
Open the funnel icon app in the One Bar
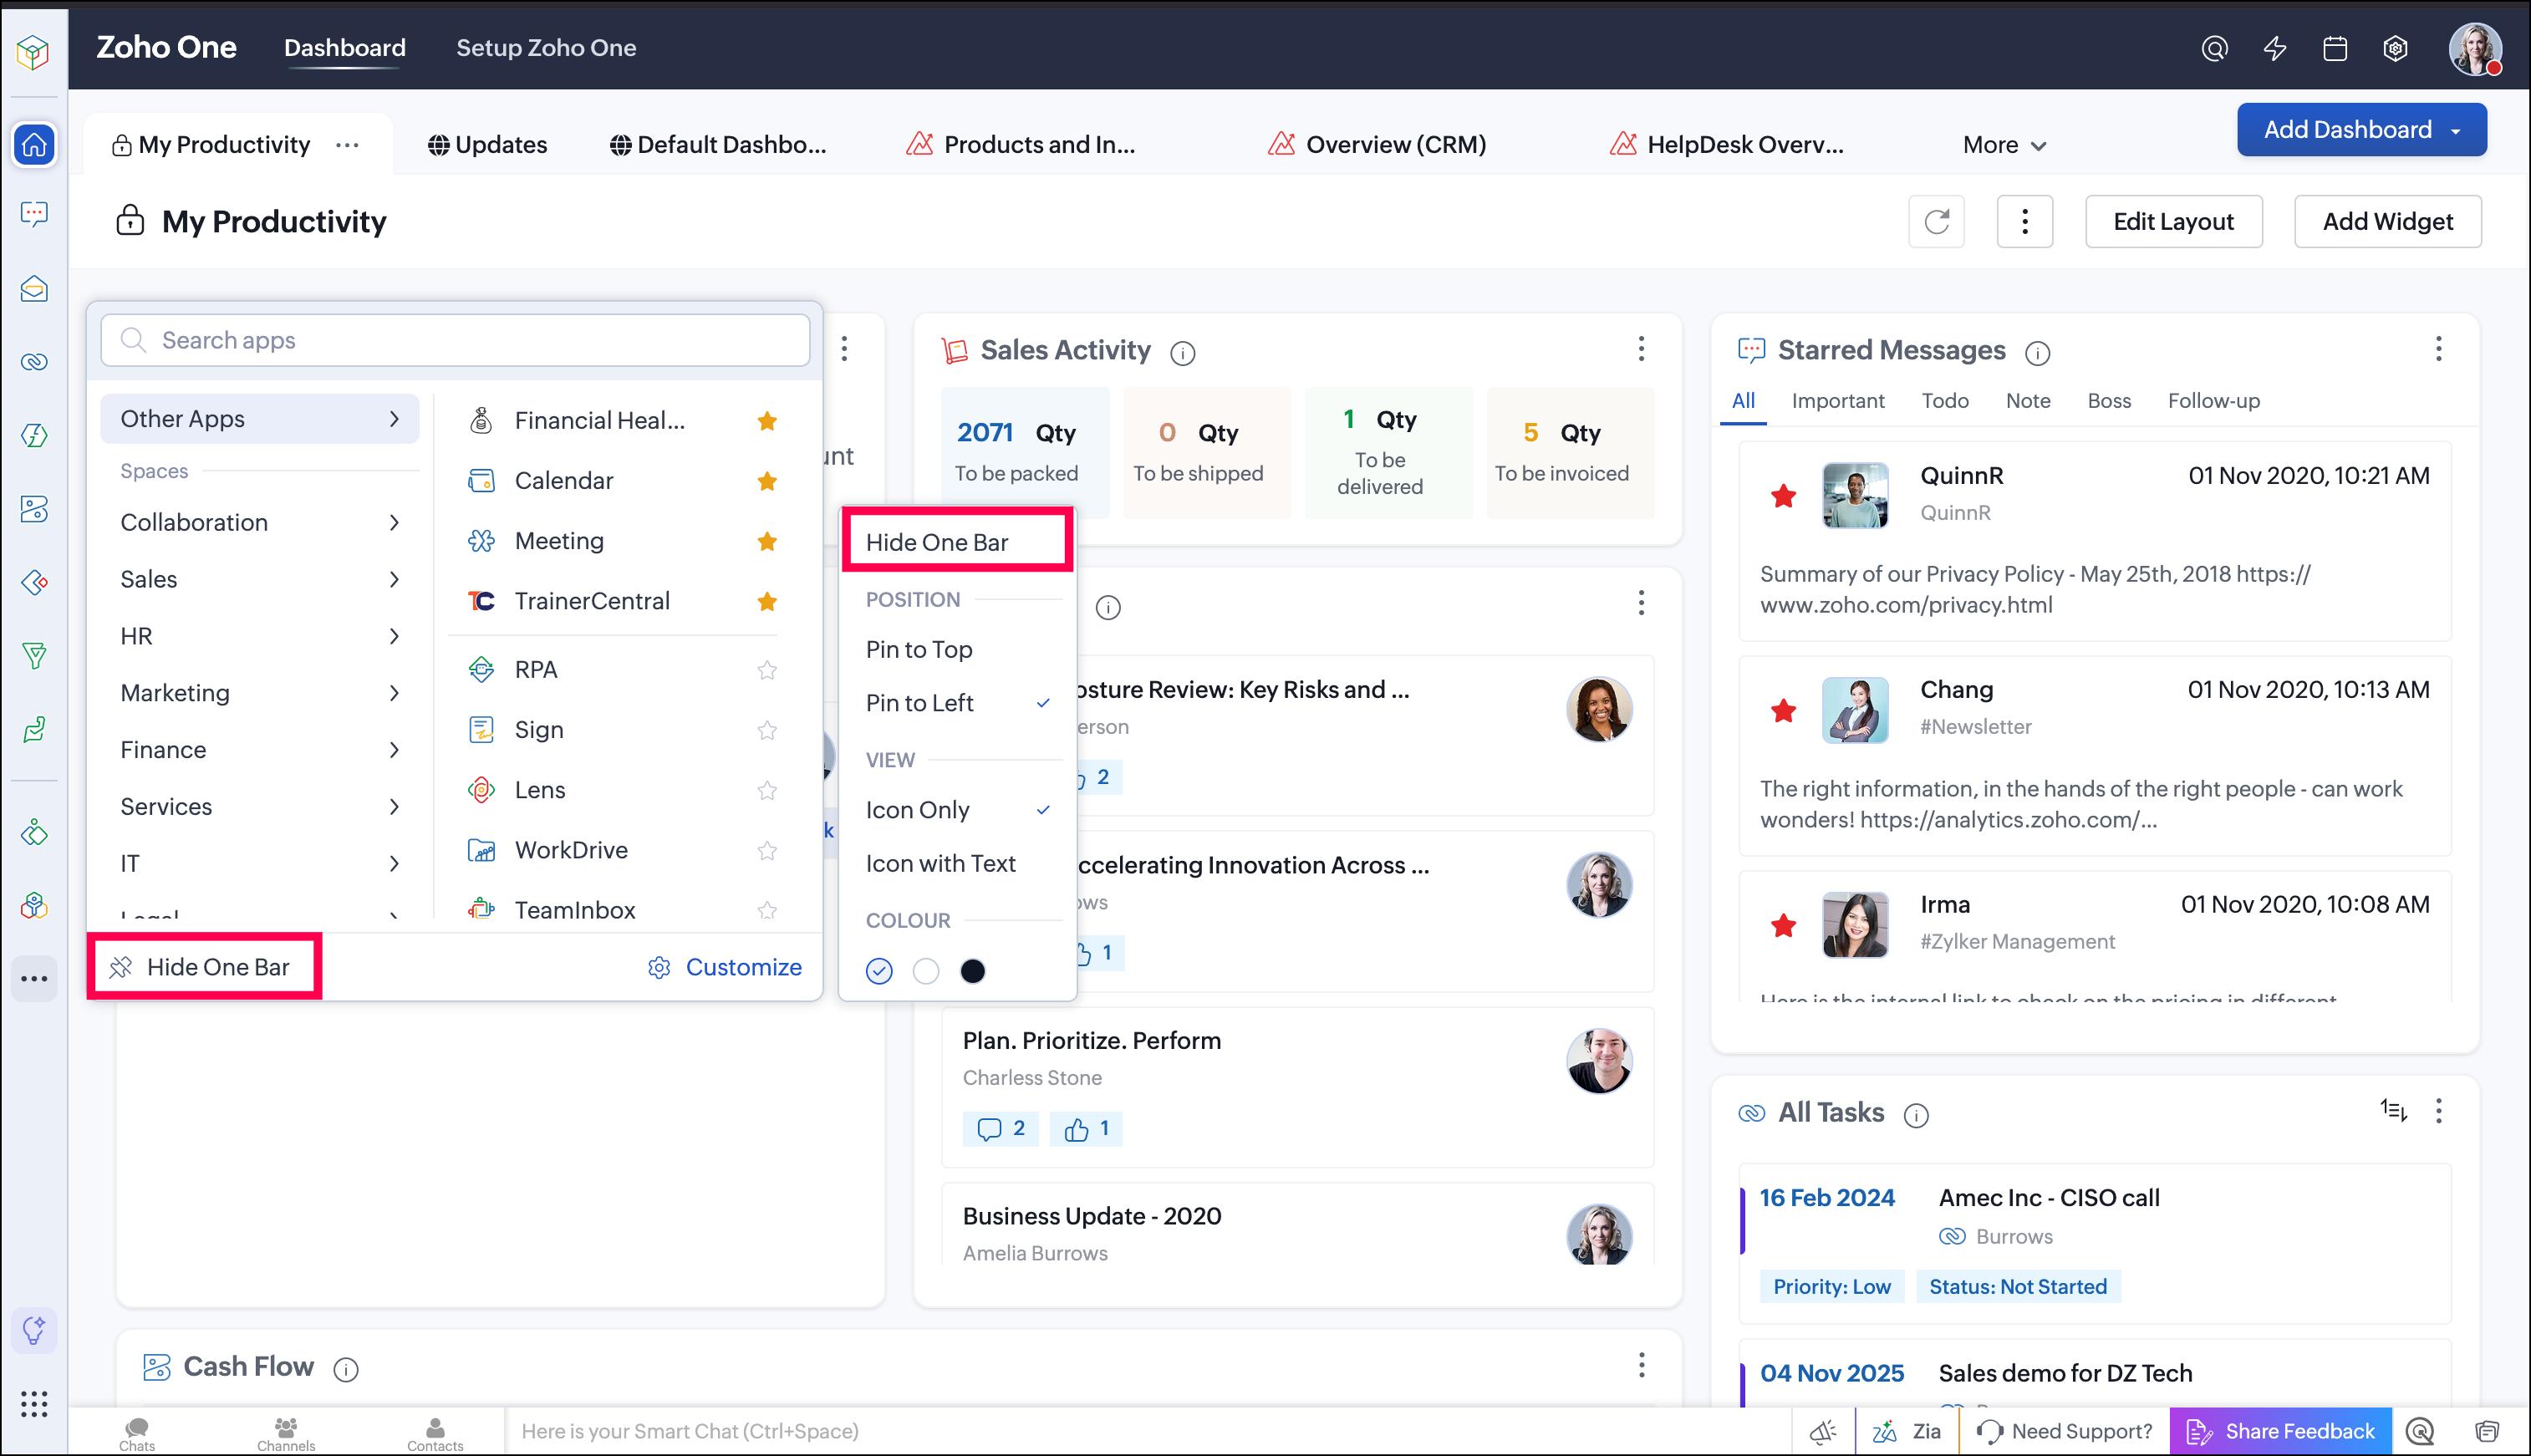coord(34,656)
